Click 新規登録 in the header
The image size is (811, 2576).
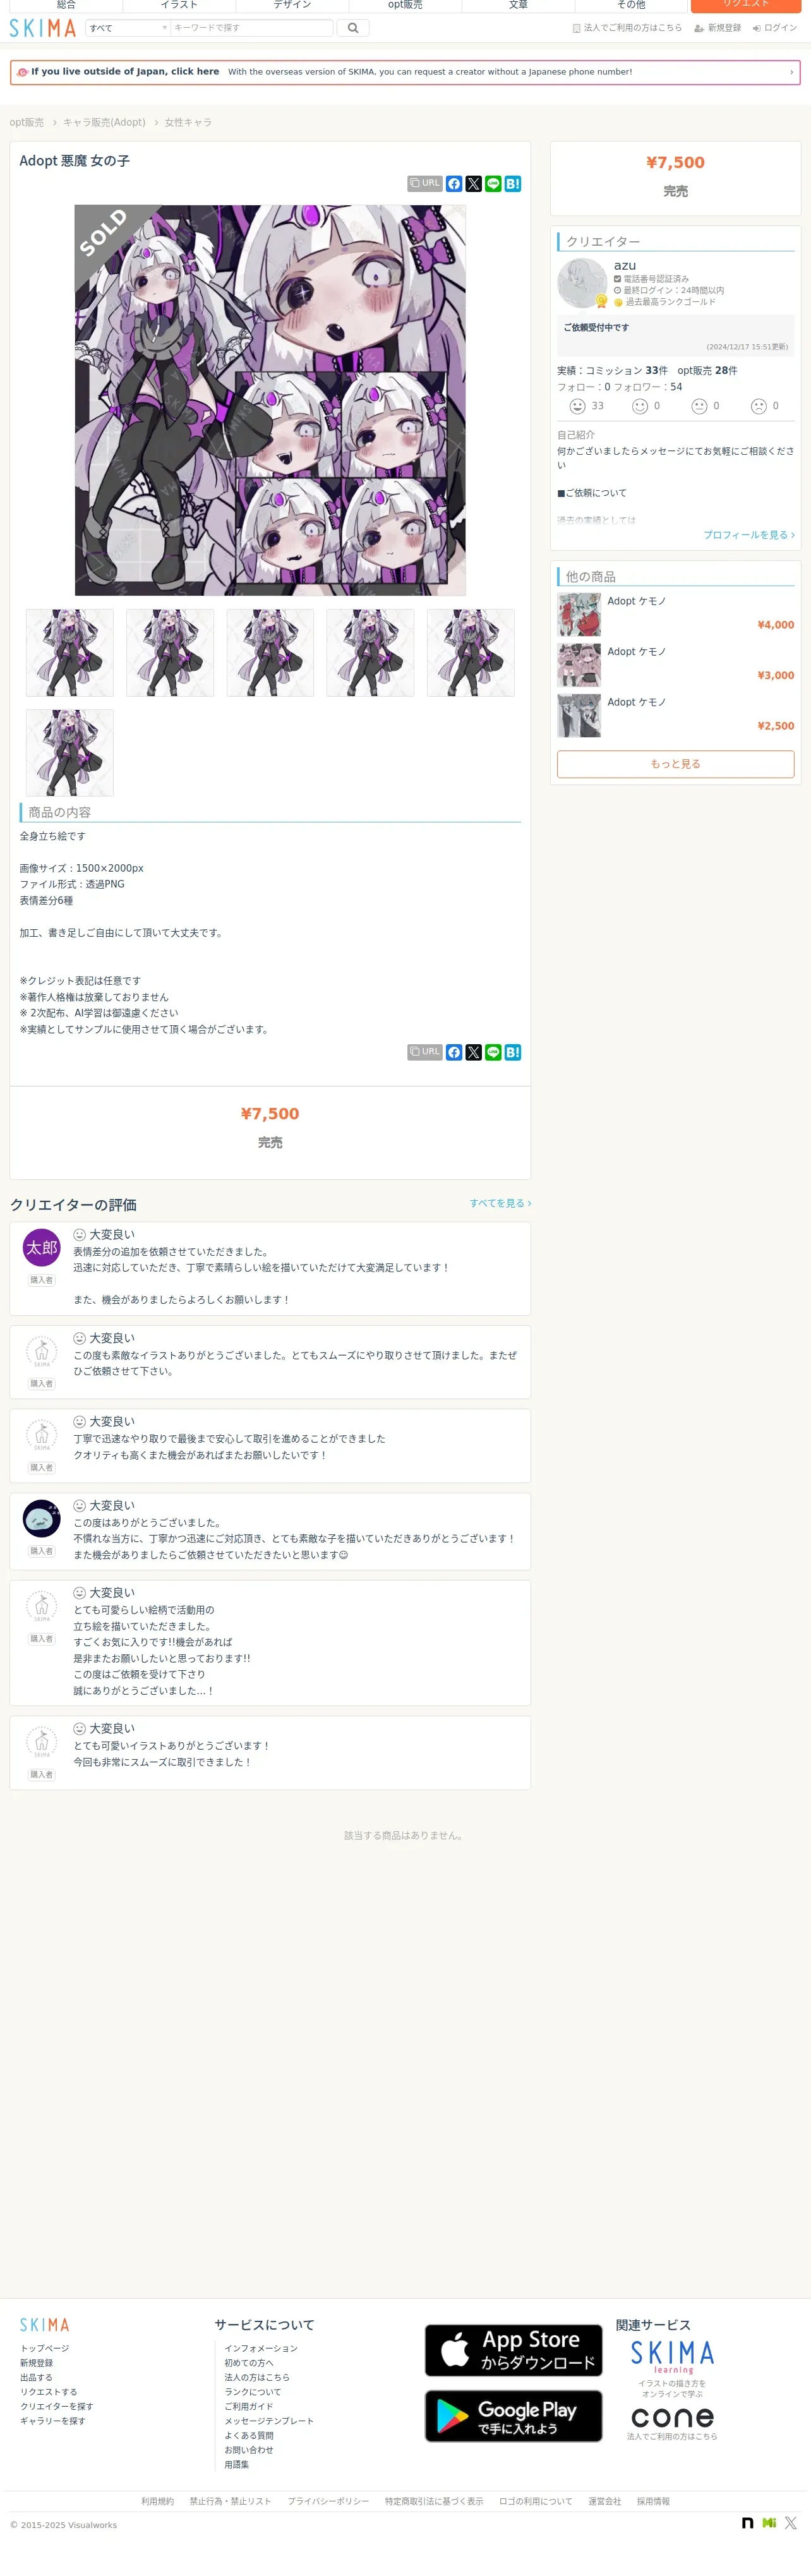tap(718, 28)
